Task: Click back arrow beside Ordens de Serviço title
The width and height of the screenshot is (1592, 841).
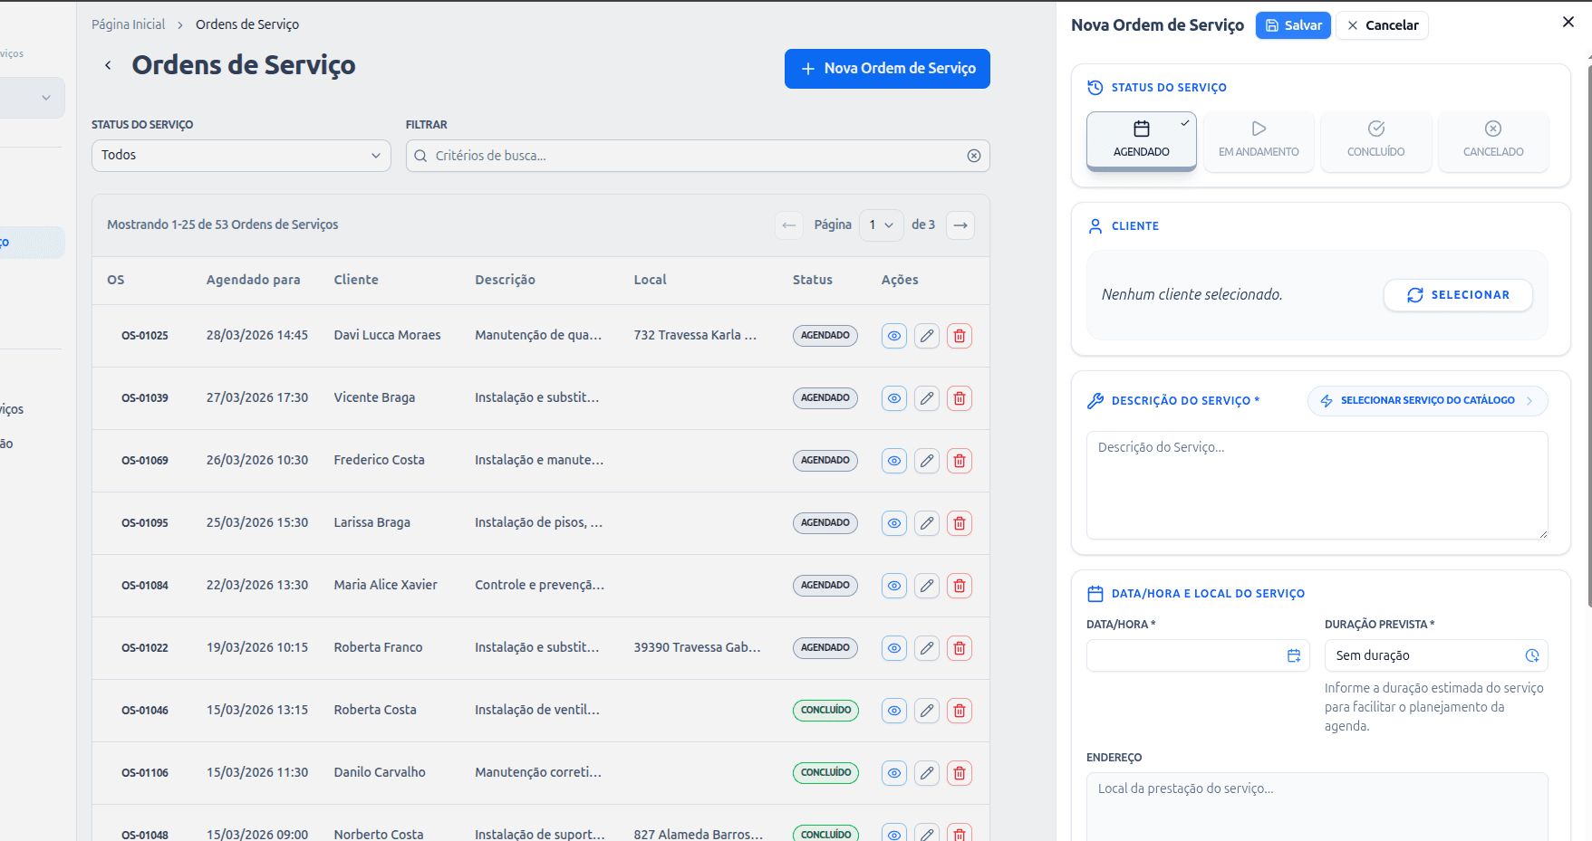Action: [x=108, y=65]
